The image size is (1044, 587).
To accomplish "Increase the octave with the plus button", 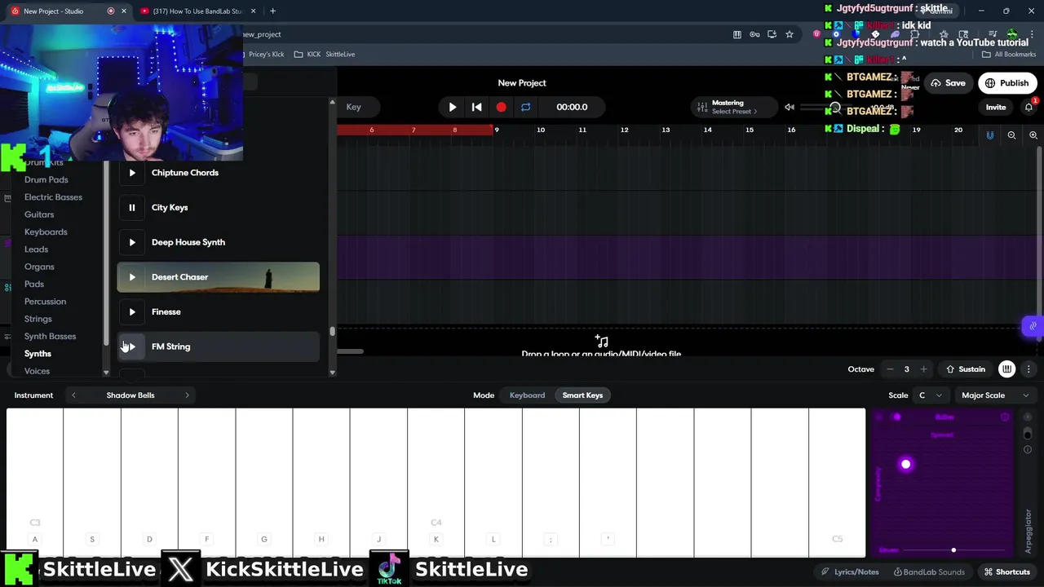I will point(923,369).
